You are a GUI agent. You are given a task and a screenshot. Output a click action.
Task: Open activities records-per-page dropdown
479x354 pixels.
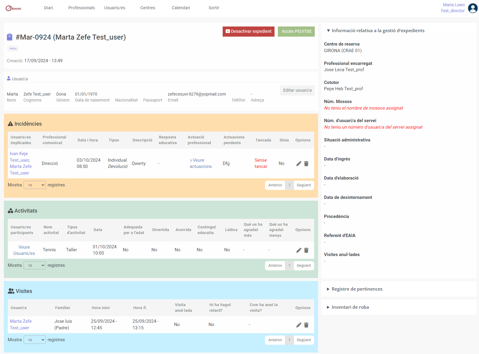click(x=35, y=265)
